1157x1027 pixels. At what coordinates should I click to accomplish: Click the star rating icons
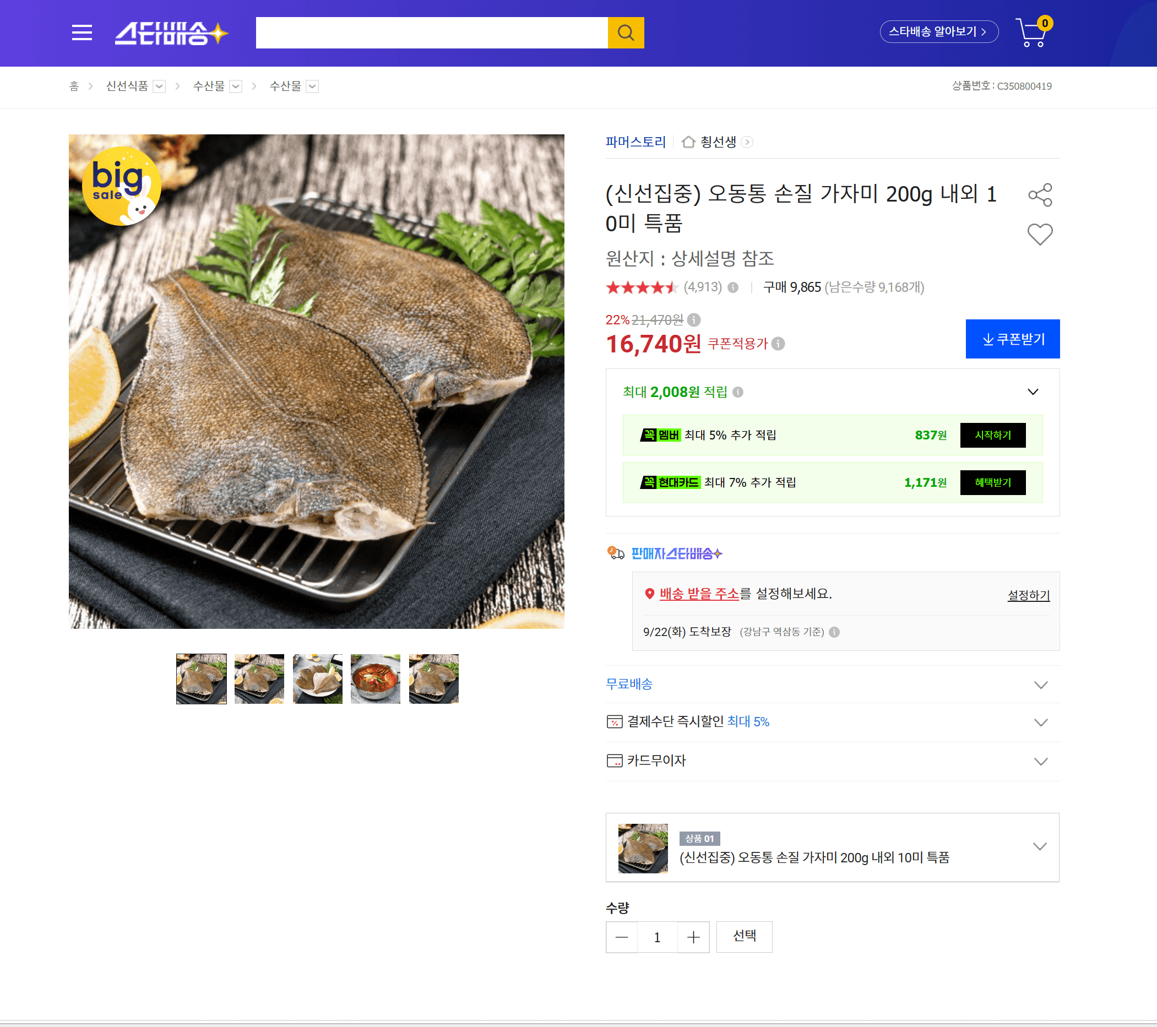642,287
